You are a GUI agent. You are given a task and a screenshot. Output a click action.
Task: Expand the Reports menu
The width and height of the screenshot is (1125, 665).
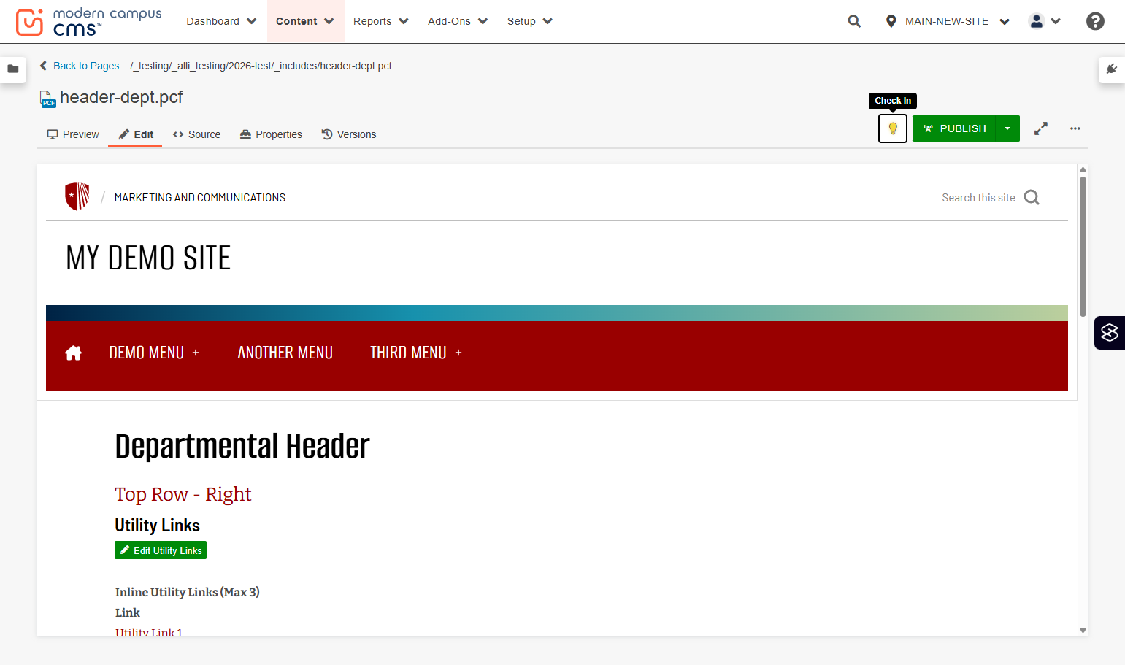click(380, 21)
